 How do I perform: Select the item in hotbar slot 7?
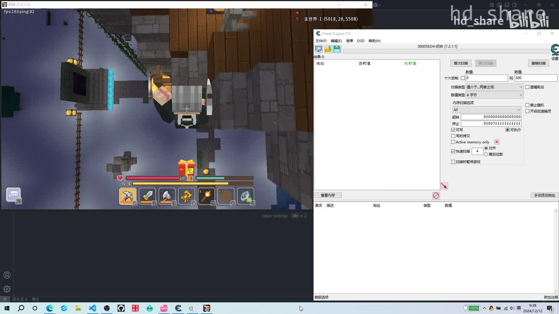coord(246,197)
